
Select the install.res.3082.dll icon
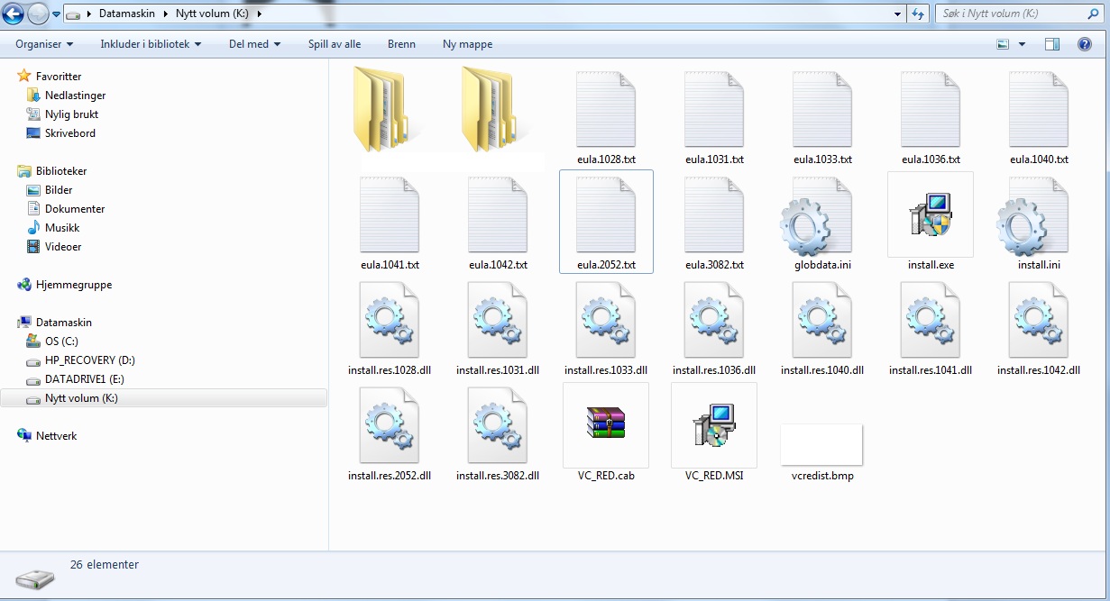[498, 425]
